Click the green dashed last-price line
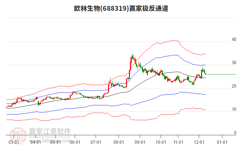 pyautogui.click(x=221, y=74)
